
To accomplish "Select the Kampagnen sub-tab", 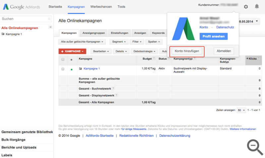I will tap(69, 33).
